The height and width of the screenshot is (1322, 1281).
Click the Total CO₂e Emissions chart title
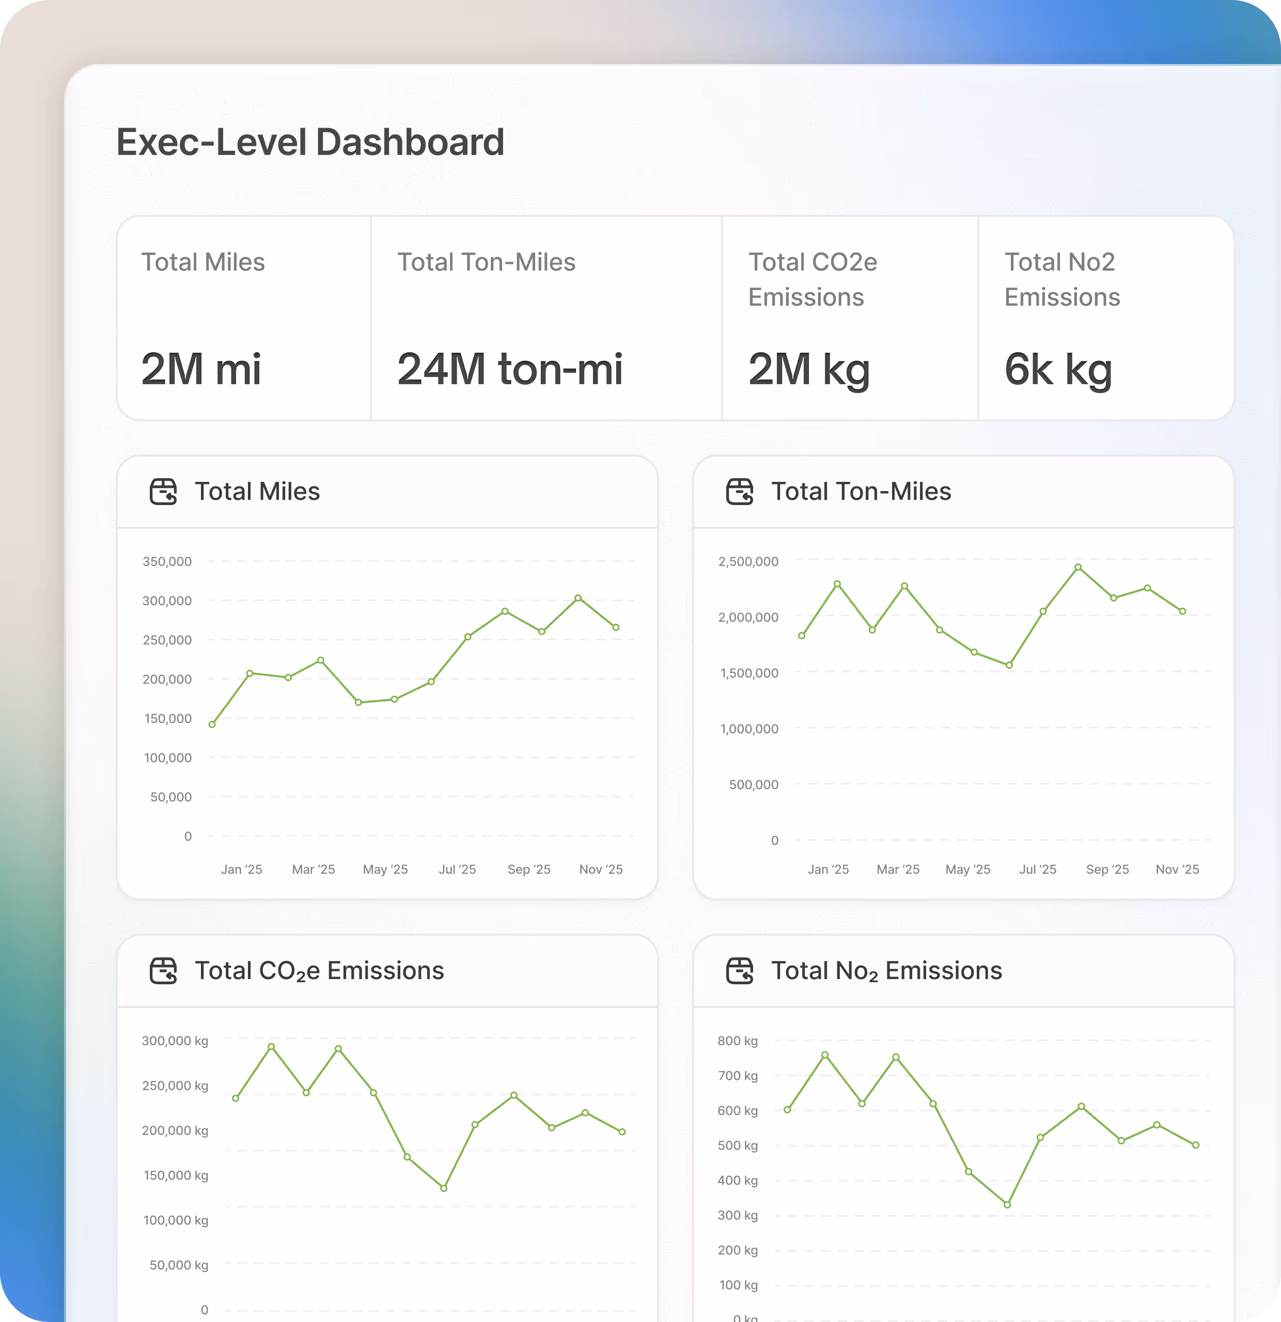(x=319, y=971)
